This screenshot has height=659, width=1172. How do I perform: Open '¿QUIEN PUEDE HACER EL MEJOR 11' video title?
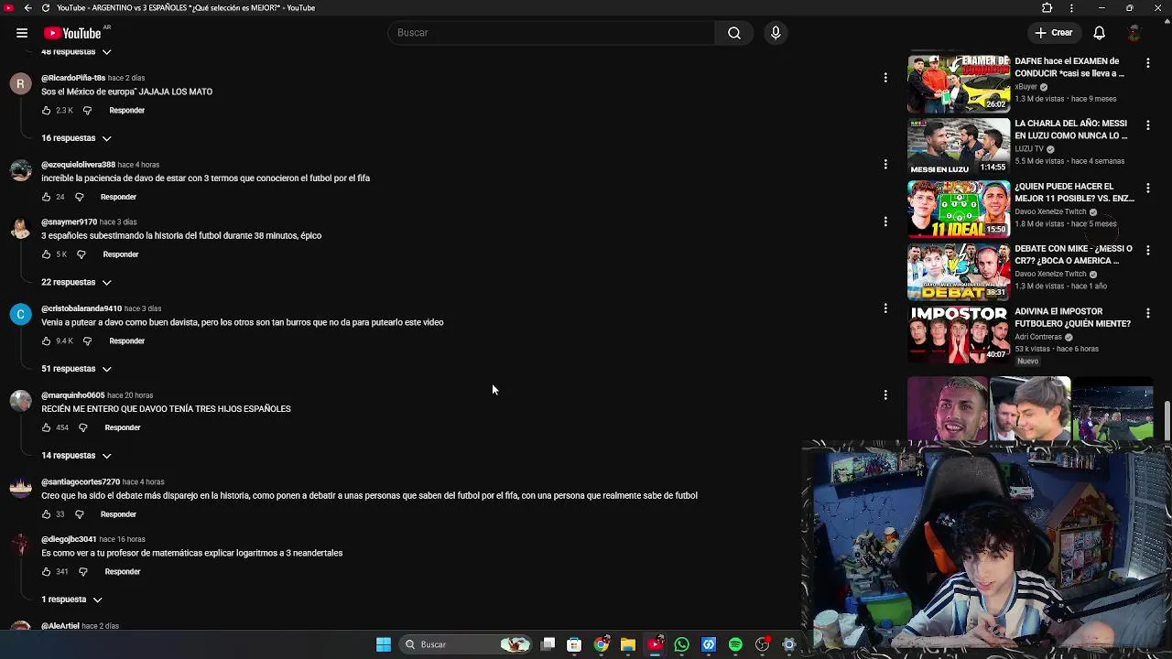point(1074,192)
